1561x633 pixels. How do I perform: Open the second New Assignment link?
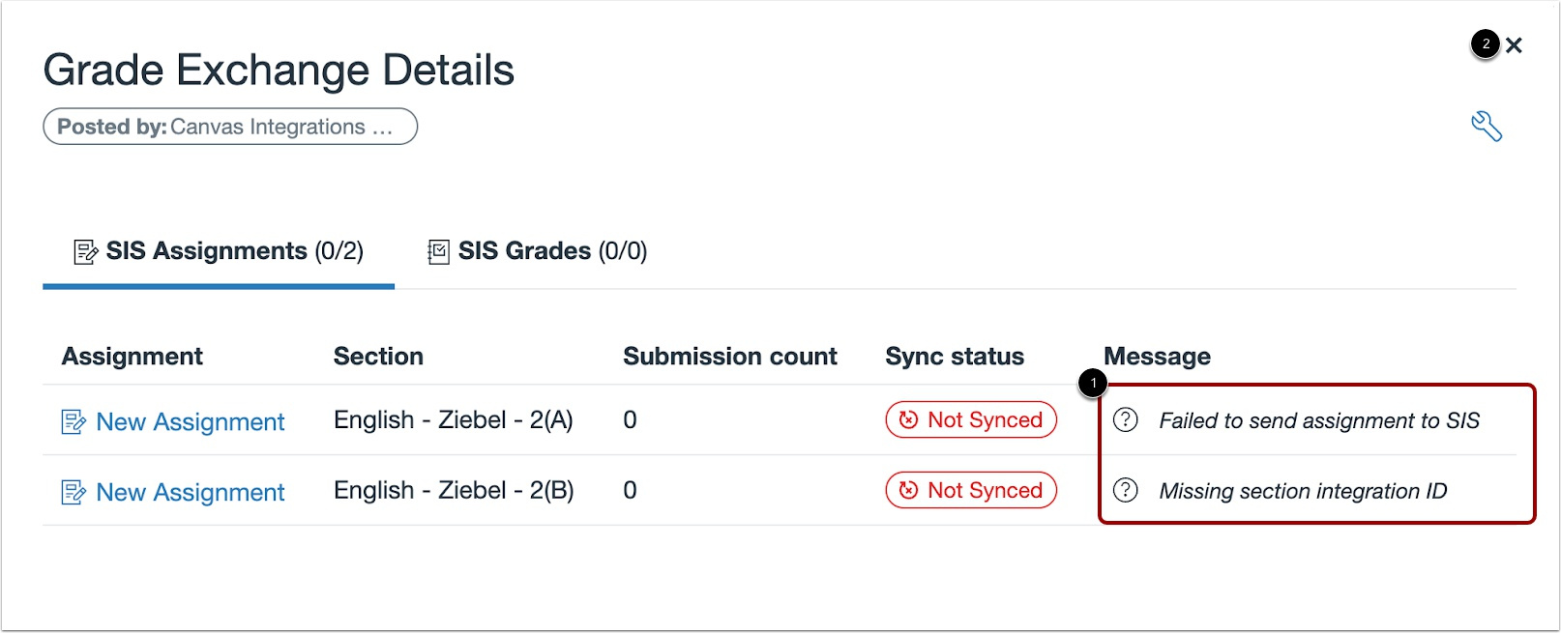coord(190,492)
